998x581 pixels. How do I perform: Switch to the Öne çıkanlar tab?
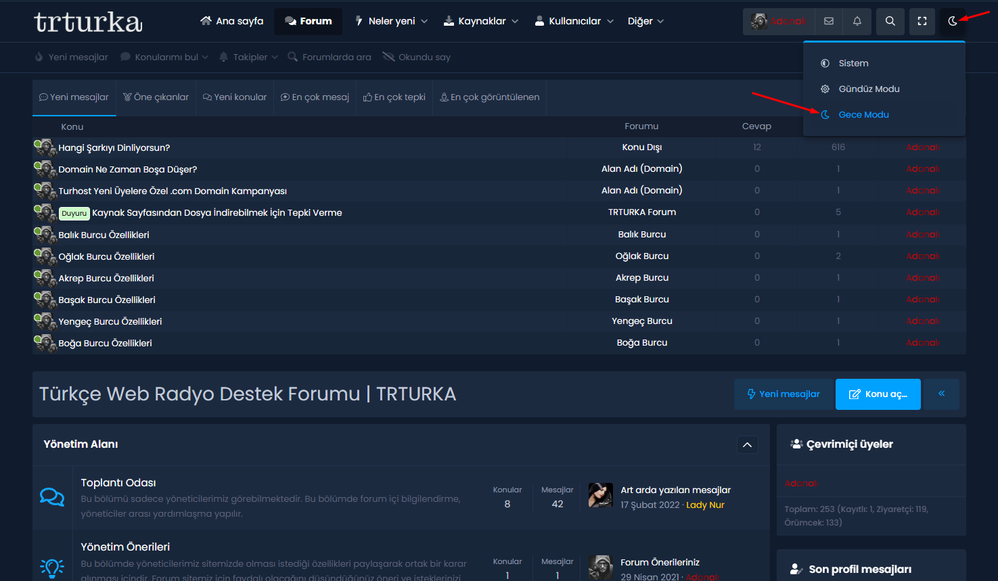coord(156,97)
